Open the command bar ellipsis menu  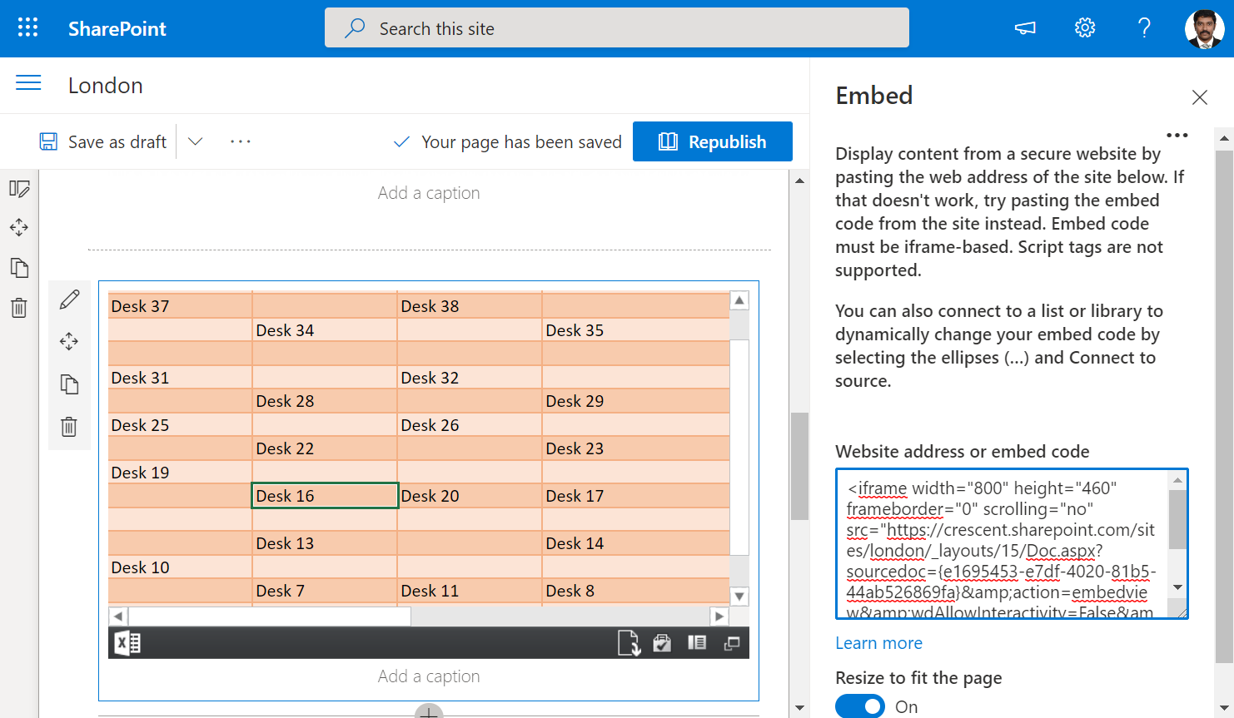click(x=240, y=141)
